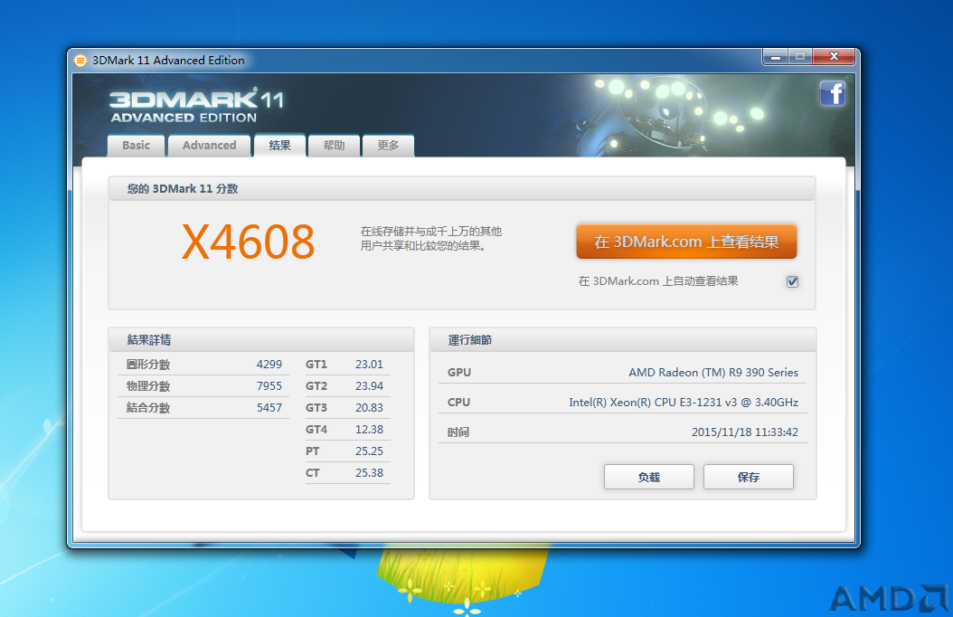
Task: Click the PT value 25.25
Action: pyautogui.click(x=369, y=451)
